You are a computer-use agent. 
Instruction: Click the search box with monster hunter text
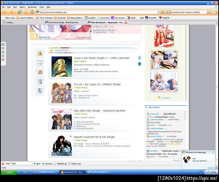(x=189, y=12)
